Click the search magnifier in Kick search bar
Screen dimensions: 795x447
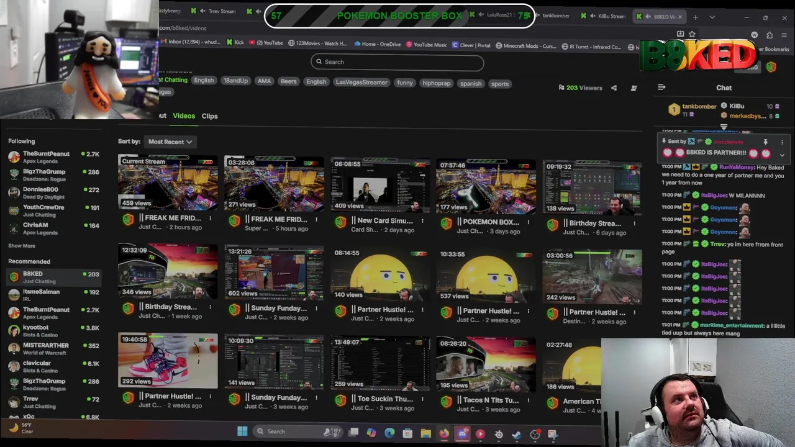click(x=319, y=61)
